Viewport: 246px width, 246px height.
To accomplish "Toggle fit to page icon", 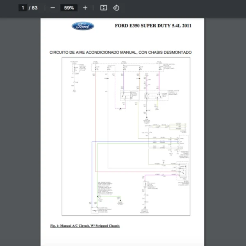I will pyautogui.click(x=104, y=8).
